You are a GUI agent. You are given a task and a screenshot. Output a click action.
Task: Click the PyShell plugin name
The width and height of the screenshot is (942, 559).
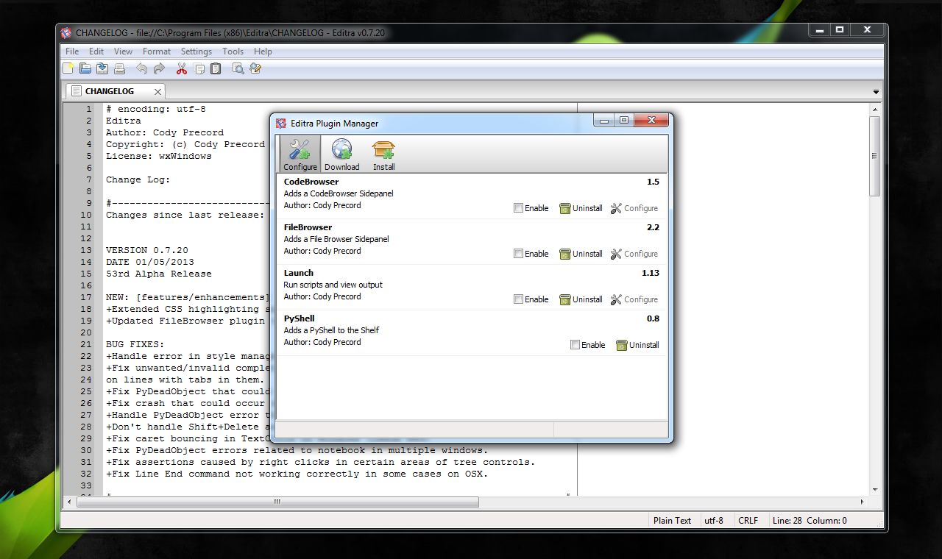click(x=299, y=318)
